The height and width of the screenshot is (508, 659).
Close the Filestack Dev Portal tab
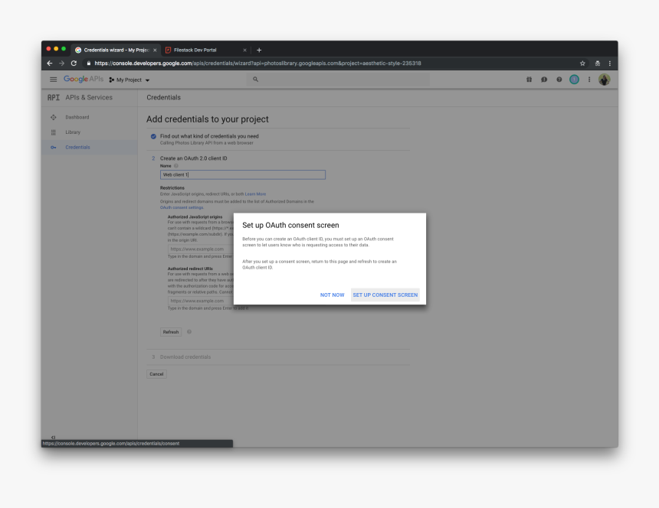coord(244,50)
